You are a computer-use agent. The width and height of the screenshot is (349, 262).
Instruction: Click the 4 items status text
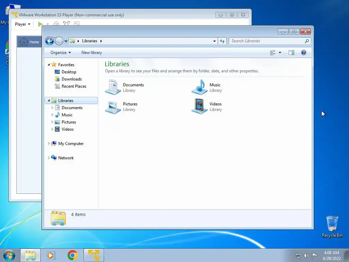(78, 214)
